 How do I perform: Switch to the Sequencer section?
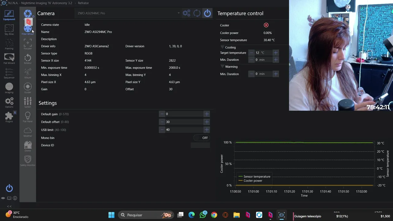tap(9, 73)
